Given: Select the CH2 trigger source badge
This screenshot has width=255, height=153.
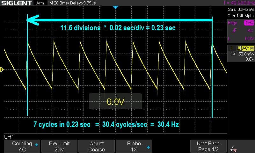Looking at the screenshot, I should point(249,23).
